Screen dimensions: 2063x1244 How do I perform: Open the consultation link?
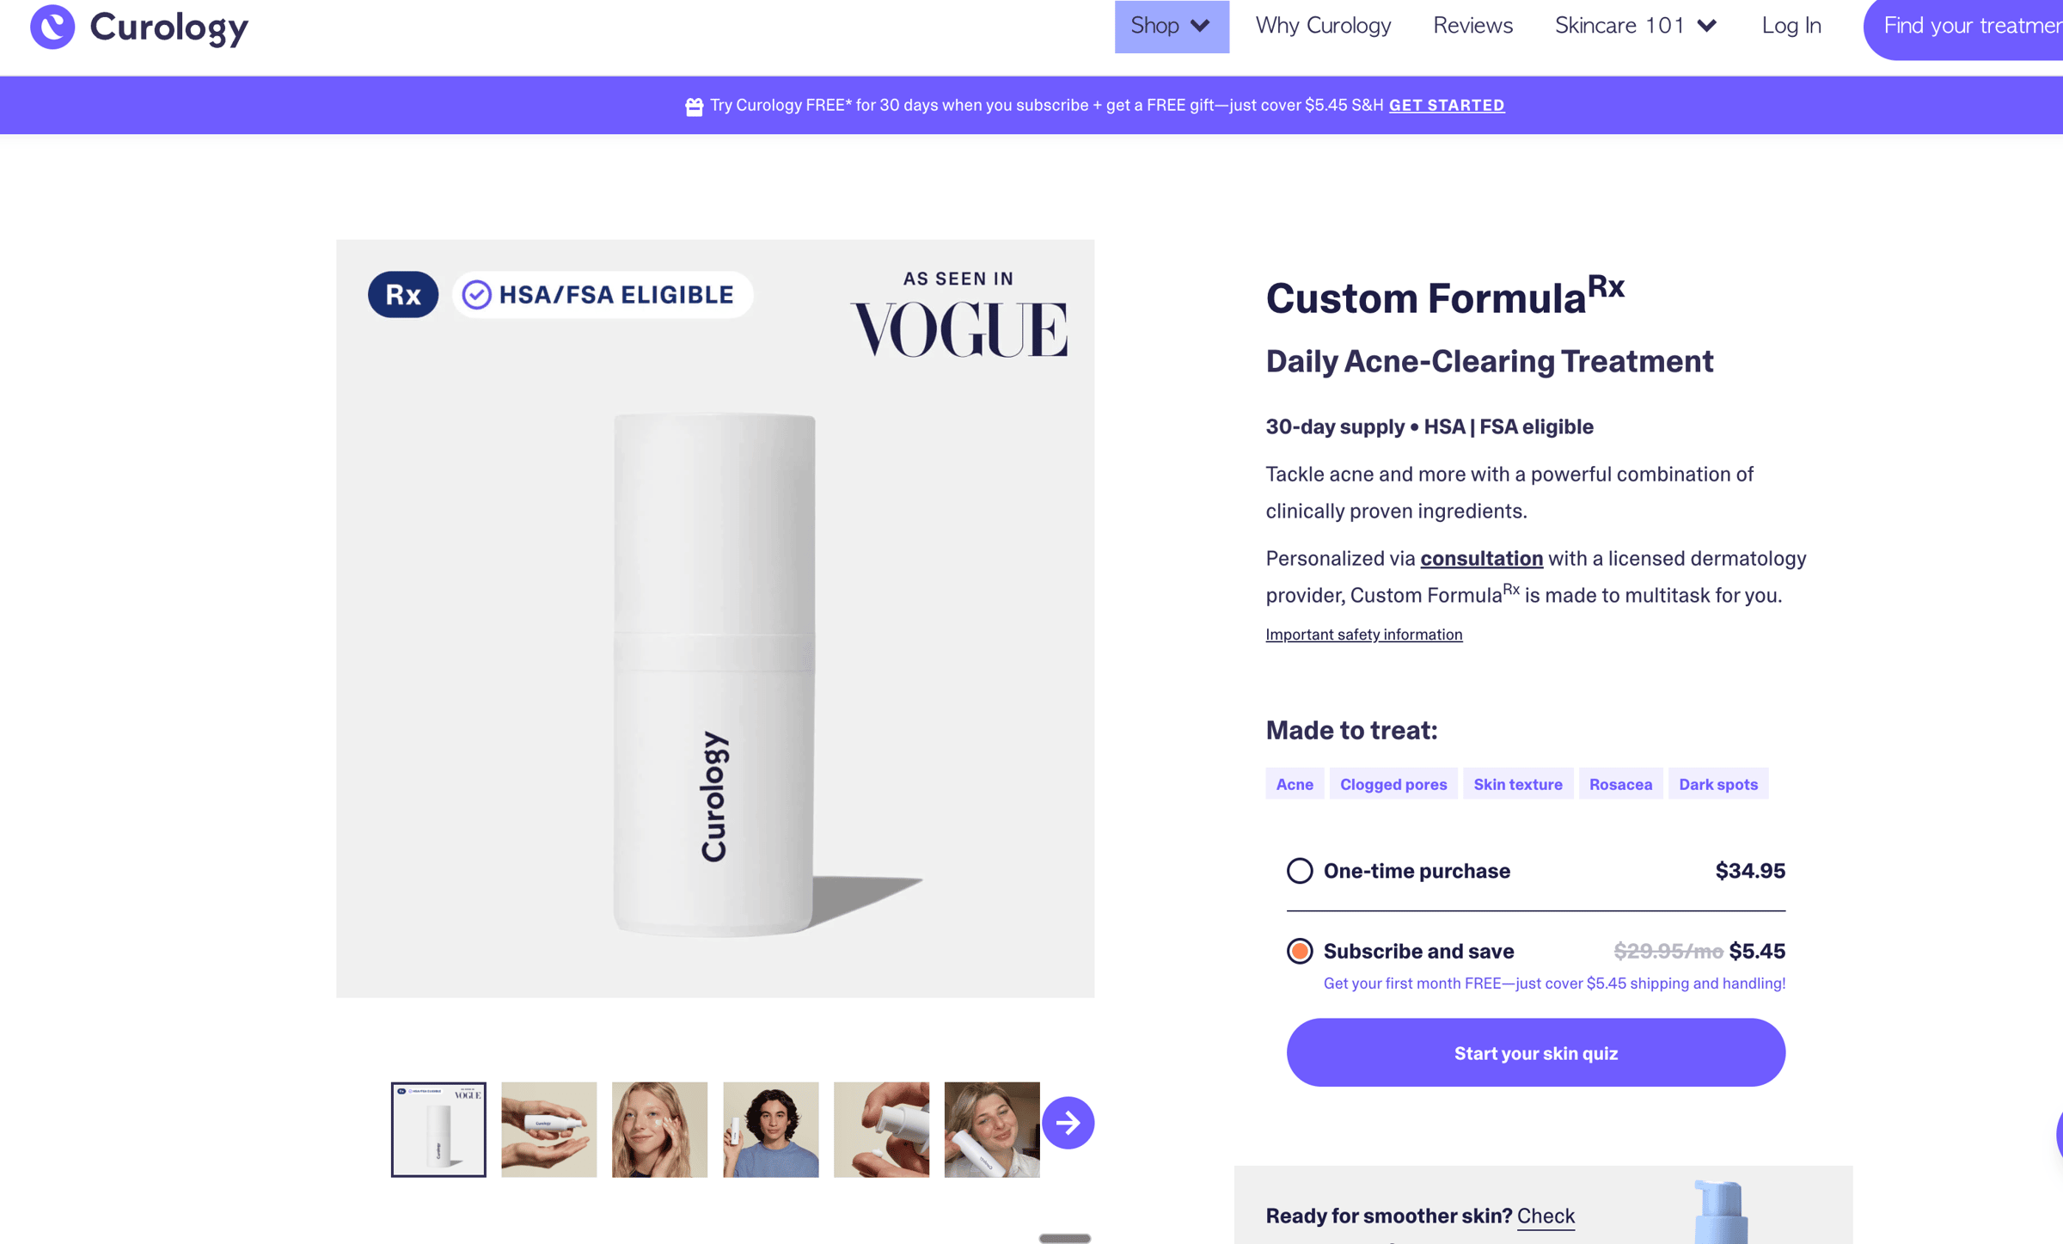[1481, 559]
